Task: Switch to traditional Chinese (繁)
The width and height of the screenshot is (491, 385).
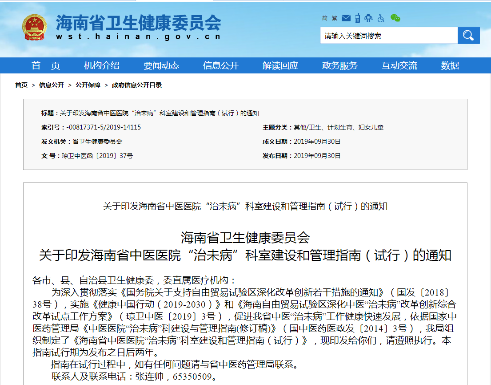Action: coord(335,18)
